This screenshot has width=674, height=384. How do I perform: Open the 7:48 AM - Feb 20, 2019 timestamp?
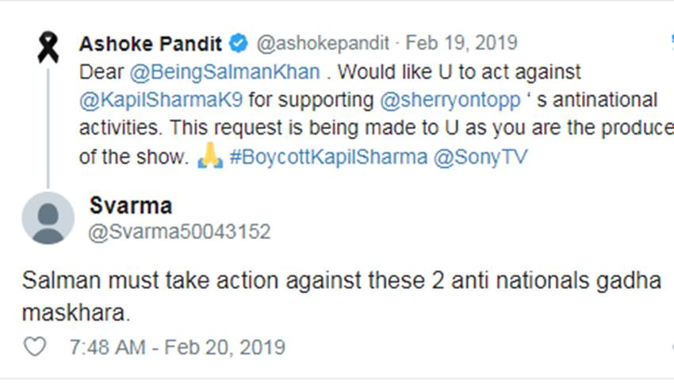tap(177, 348)
